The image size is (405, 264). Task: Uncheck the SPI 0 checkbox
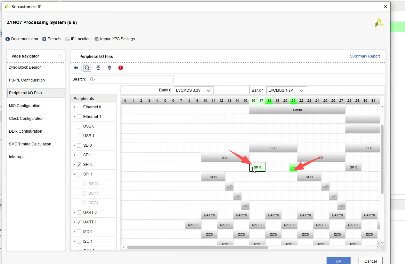pyautogui.click(x=79, y=165)
